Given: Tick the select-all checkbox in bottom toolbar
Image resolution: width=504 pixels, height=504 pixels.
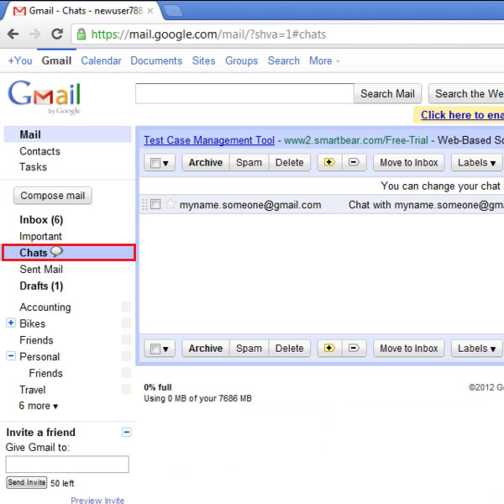Looking at the screenshot, I should click(x=155, y=349).
